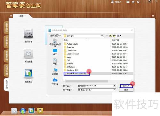Click into the 文件名 filename input field
Viewport: 160px width, 116px height.
point(96,86)
